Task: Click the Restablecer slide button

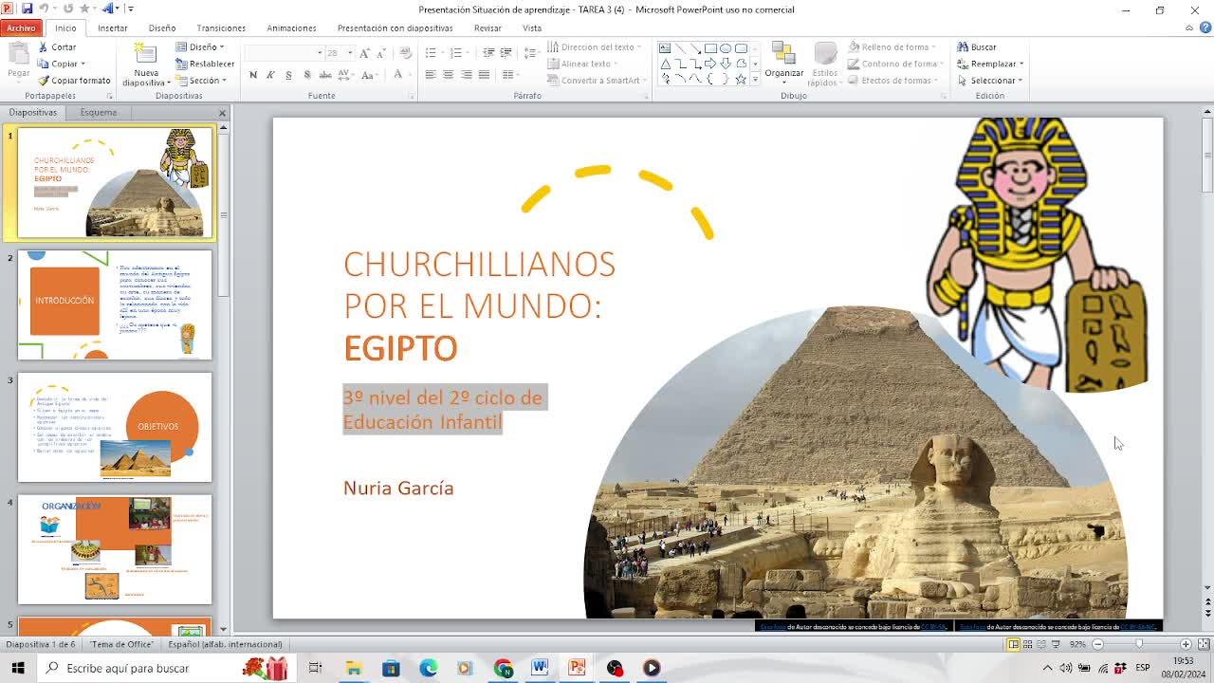Action: 205,64
